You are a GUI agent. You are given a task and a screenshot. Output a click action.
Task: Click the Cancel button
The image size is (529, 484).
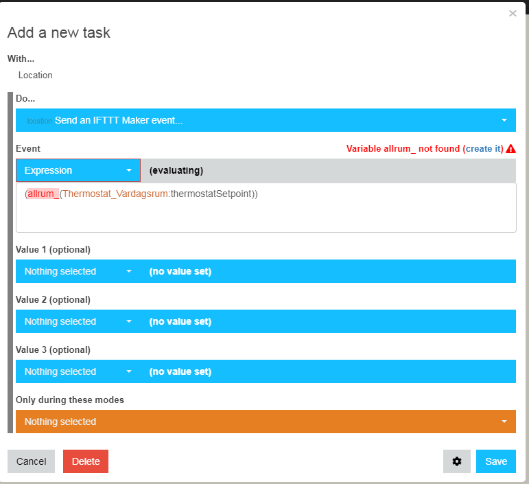pyautogui.click(x=31, y=461)
